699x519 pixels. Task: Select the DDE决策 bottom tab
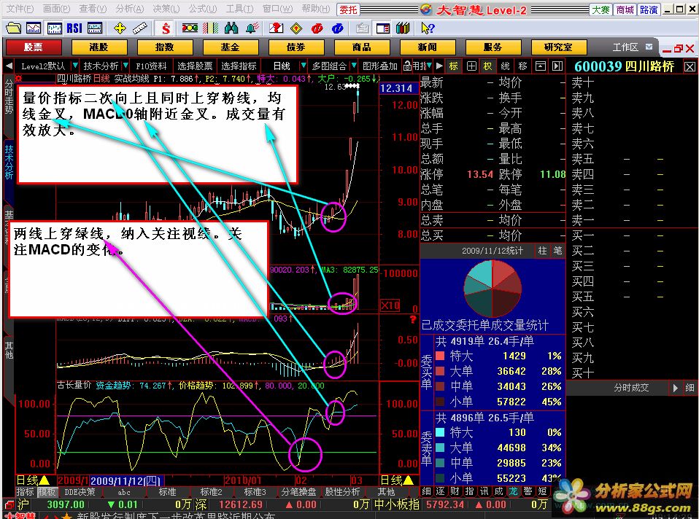click(80, 492)
